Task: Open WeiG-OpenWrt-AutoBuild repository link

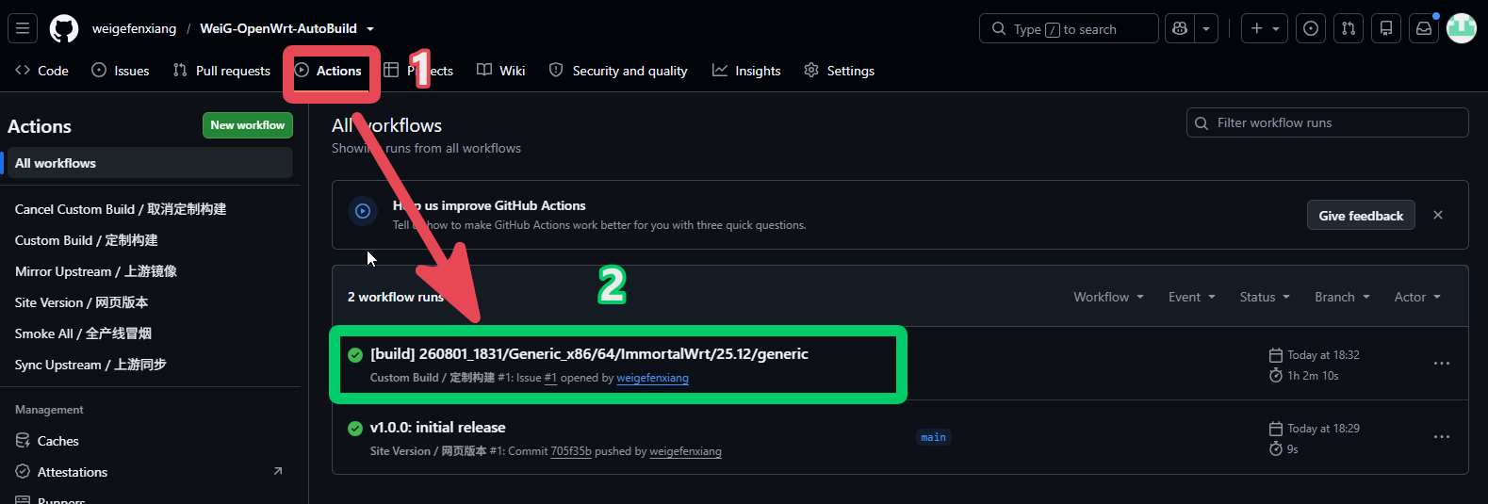Action: pyautogui.click(x=278, y=28)
